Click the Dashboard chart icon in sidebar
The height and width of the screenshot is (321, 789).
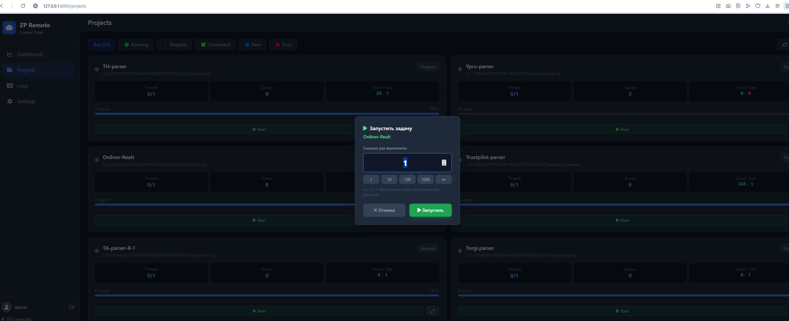(x=10, y=54)
